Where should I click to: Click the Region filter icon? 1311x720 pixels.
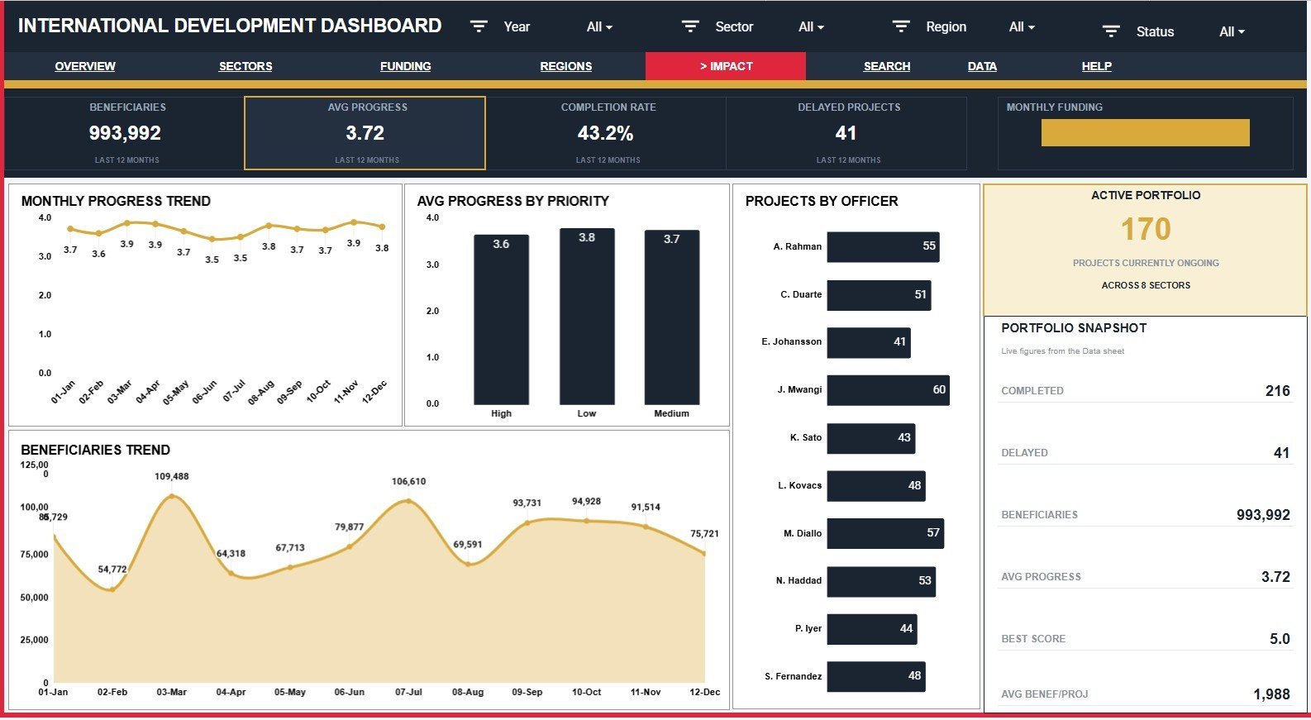(901, 26)
